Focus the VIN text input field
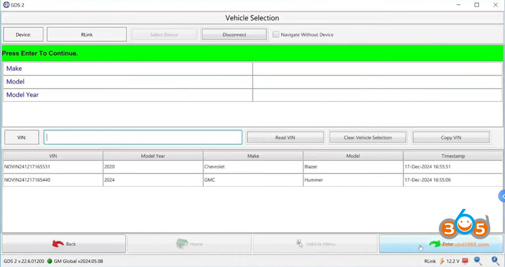Viewport: 505px width, 267px height. [x=143, y=137]
